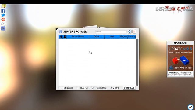Click the chain link icon in sidebar
The width and height of the screenshot is (195, 110).
[3, 24]
